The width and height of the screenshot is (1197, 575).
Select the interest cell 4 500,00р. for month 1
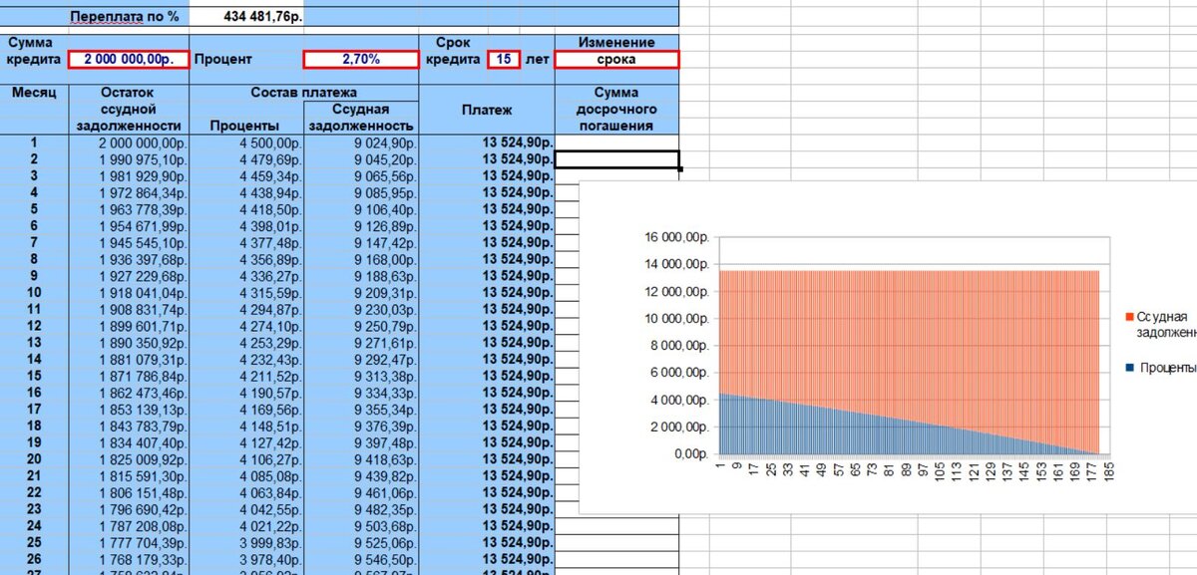pyautogui.click(x=249, y=143)
